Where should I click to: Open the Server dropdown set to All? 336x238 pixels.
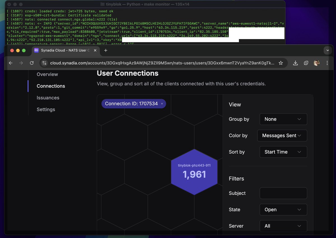tap(283, 226)
